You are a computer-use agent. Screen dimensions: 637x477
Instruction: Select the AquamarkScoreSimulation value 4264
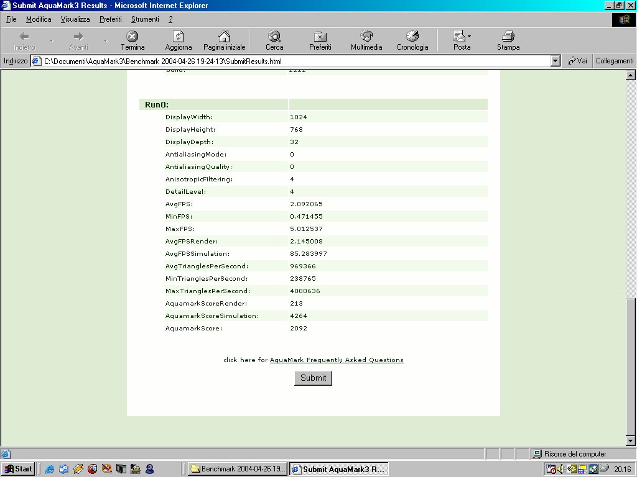298,316
